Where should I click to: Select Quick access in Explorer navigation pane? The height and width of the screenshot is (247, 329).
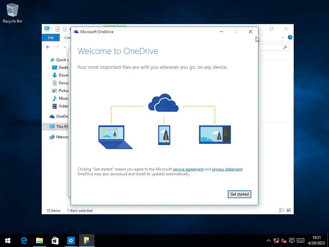pyautogui.click(x=59, y=60)
